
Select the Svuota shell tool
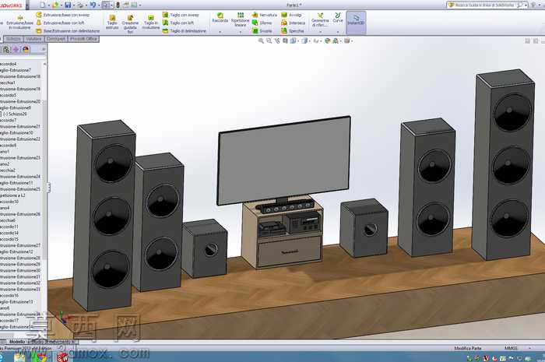[x=262, y=31]
